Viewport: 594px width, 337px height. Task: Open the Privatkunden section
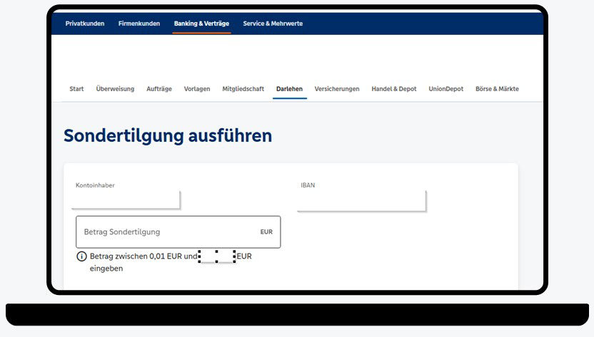click(84, 24)
